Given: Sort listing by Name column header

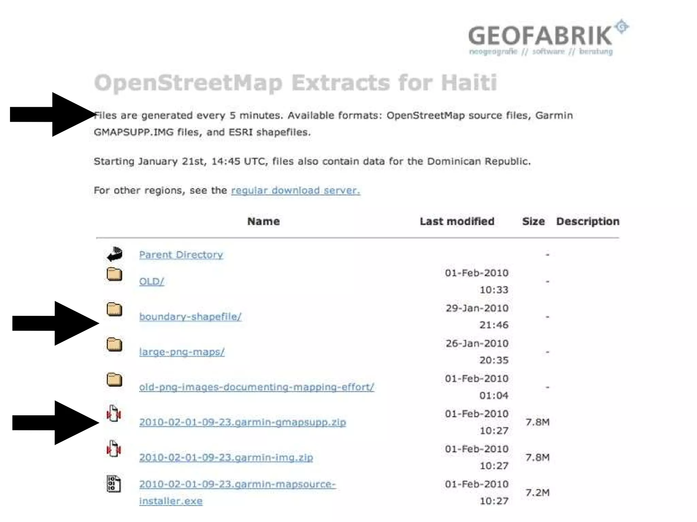Looking at the screenshot, I should click(x=263, y=221).
